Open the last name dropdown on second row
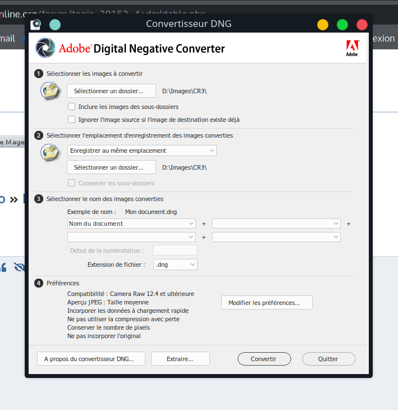The image size is (398, 410). tap(276, 237)
